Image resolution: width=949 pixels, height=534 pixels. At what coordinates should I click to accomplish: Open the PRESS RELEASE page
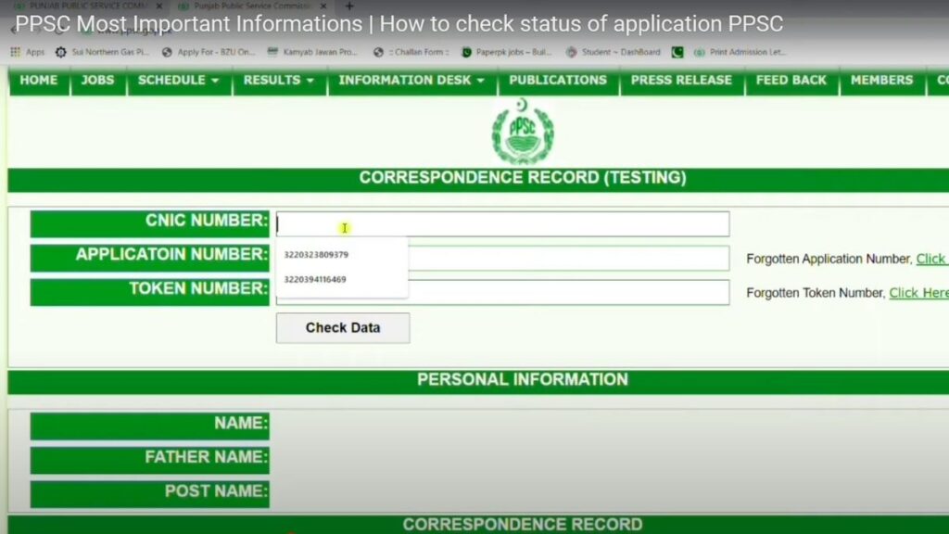pos(681,81)
